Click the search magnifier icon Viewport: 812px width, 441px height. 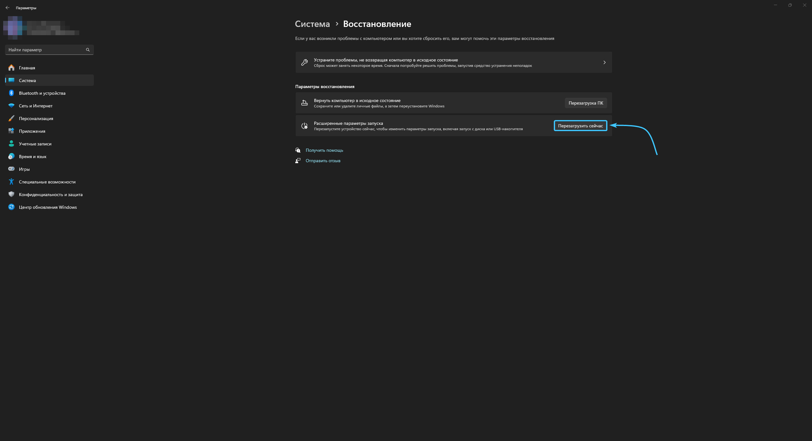(88, 50)
